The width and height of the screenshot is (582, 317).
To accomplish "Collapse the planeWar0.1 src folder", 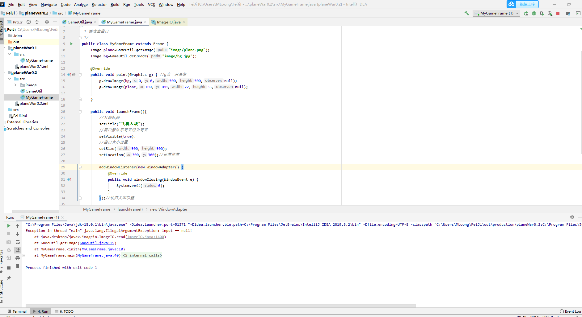I will point(10,54).
